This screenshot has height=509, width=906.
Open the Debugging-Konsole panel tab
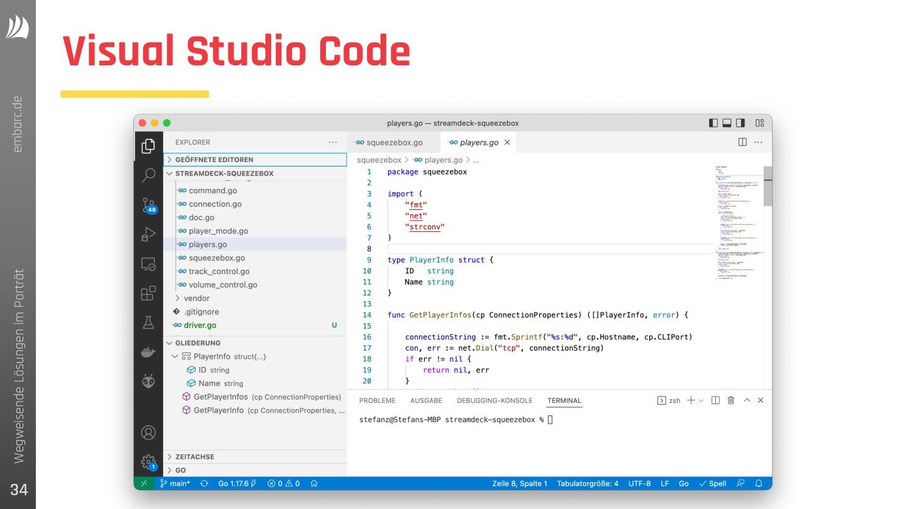point(495,400)
